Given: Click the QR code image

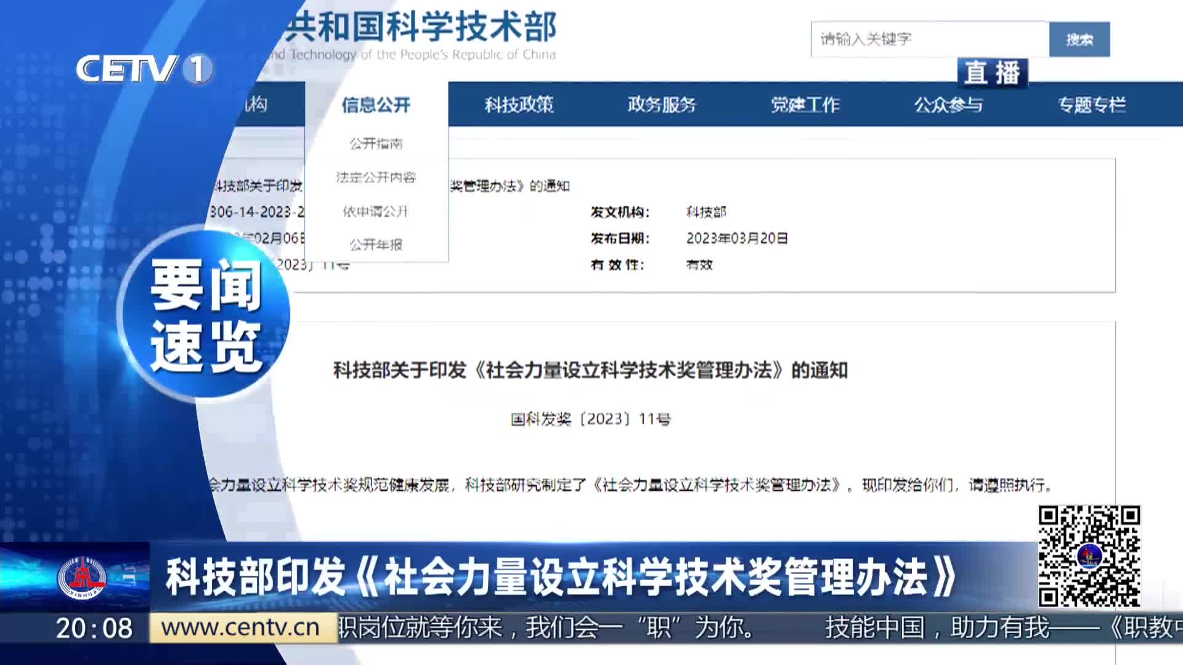Looking at the screenshot, I should tap(1089, 556).
